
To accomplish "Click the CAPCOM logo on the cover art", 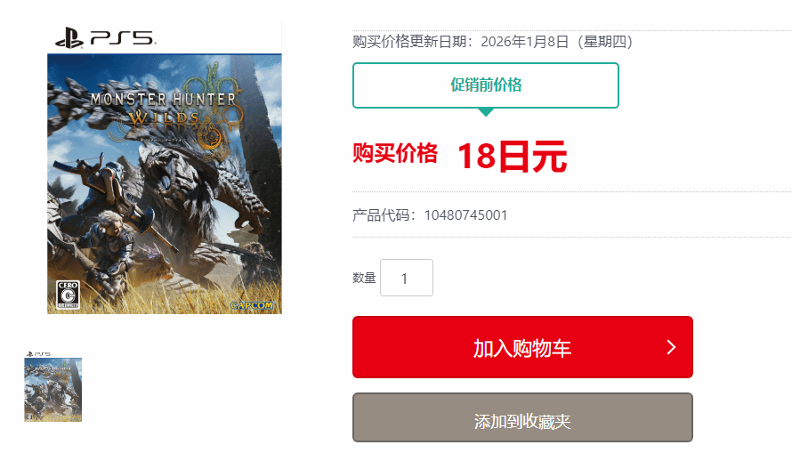I will point(252,305).
